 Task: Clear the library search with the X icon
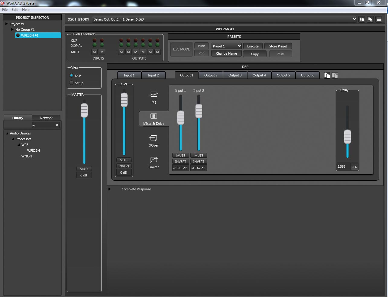pyautogui.click(x=57, y=125)
